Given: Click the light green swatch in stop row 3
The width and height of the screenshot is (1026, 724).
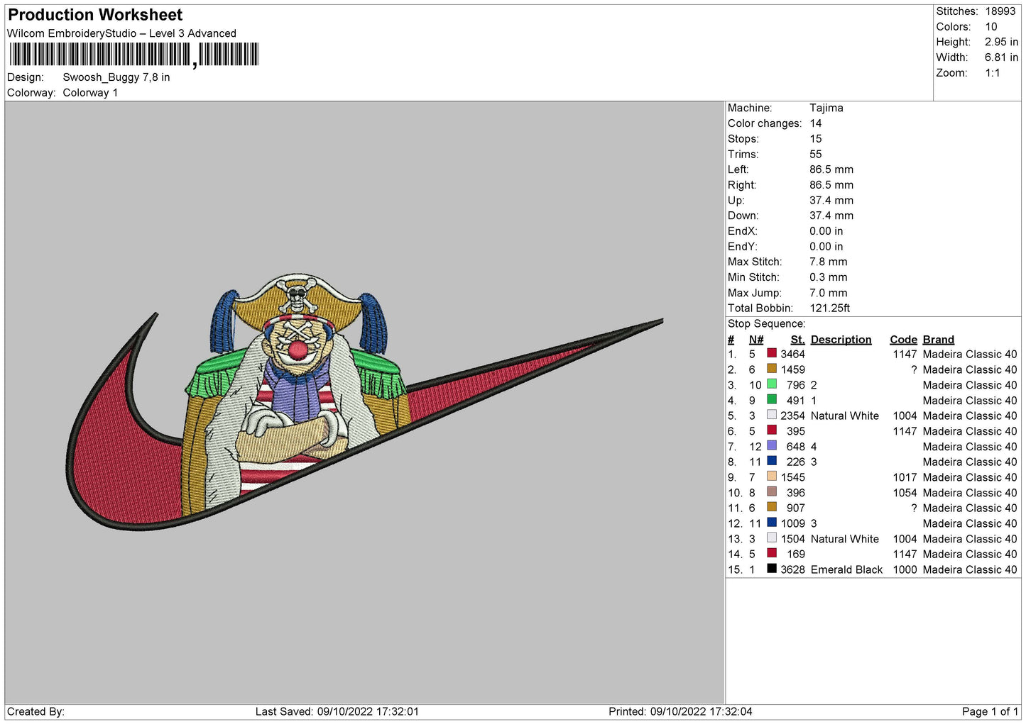Looking at the screenshot, I should tap(772, 384).
